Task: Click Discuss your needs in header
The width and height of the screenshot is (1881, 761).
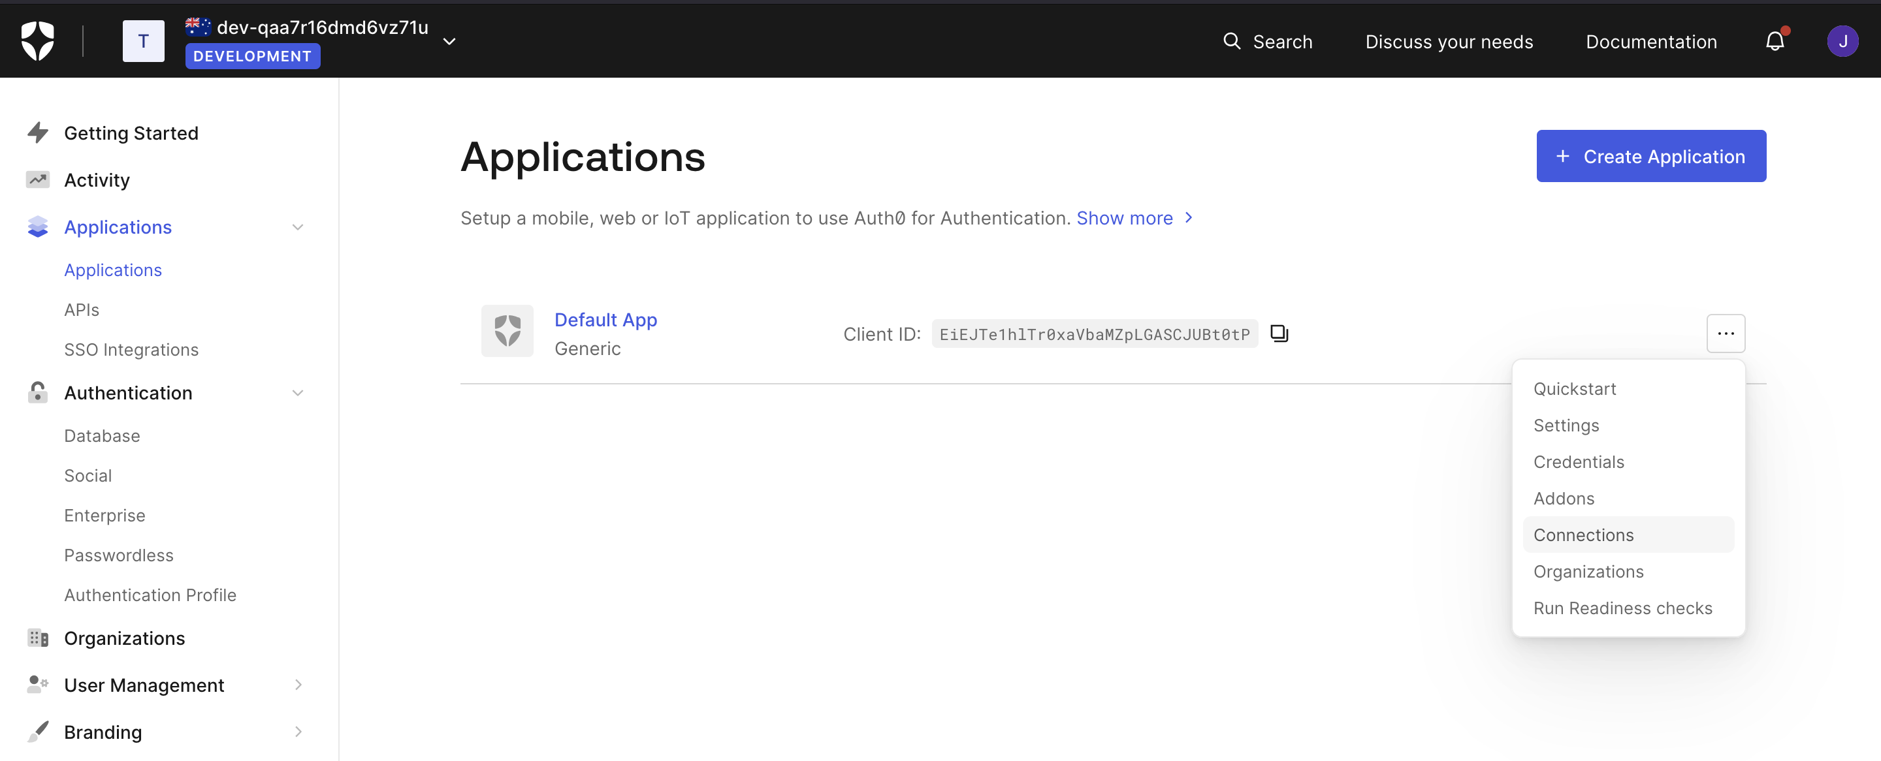Action: pos(1449,42)
